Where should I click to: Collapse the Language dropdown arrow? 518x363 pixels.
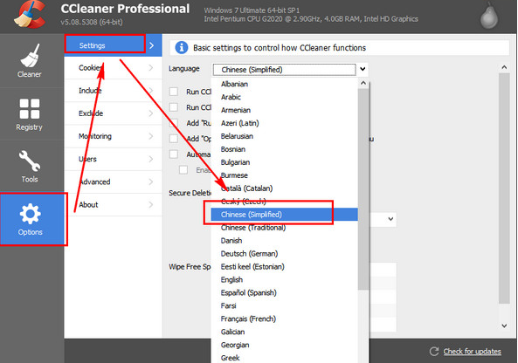(x=363, y=69)
